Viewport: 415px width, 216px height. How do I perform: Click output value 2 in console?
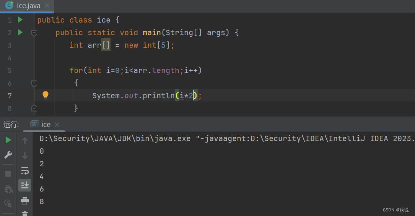42,164
